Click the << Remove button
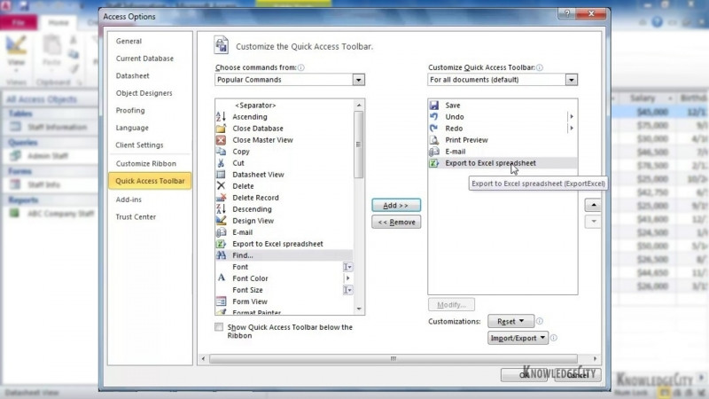The height and width of the screenshot is (399, 709). (396, 223)
